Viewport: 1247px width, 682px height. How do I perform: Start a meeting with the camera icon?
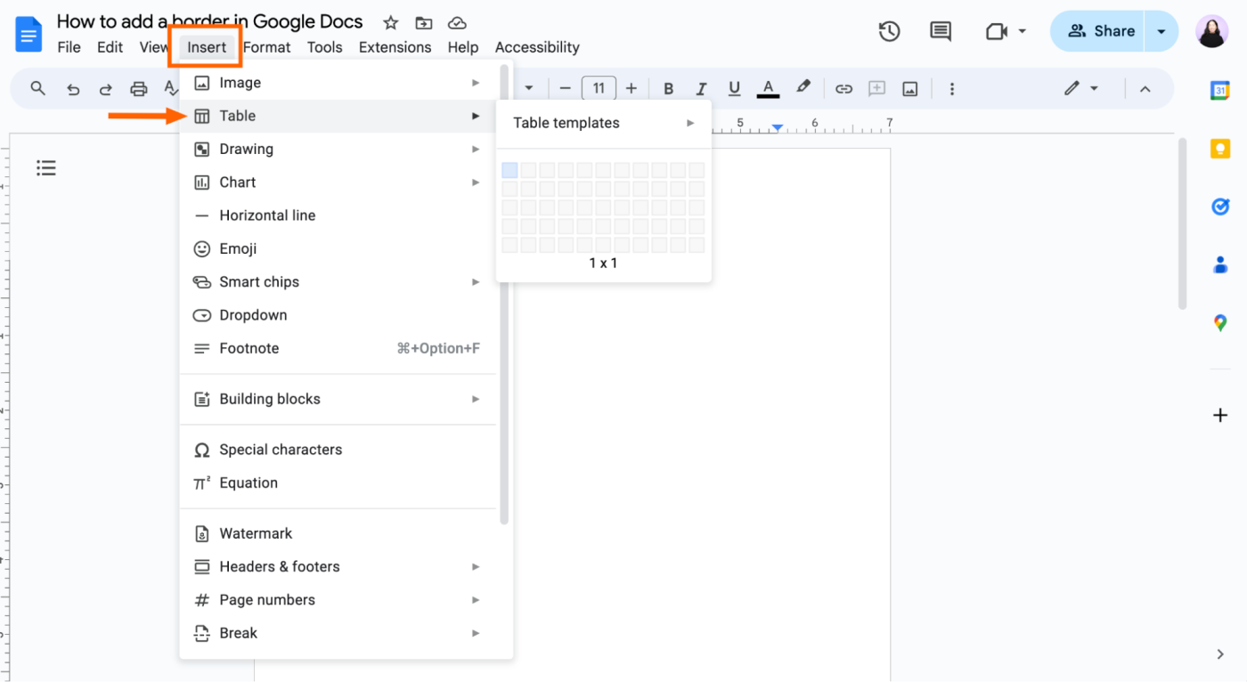[996, 31]
